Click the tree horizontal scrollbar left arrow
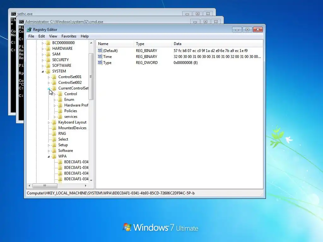The height and width of the screenshot is (242, 323). coord(29,186)
